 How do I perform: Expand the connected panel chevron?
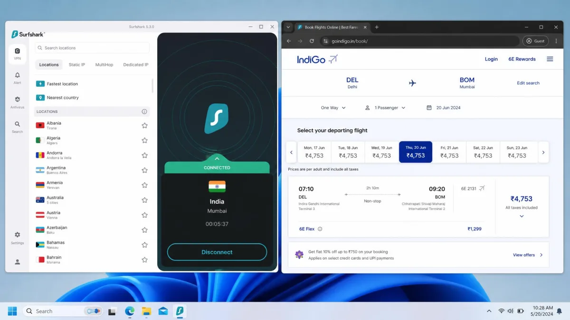coord(217,158)
